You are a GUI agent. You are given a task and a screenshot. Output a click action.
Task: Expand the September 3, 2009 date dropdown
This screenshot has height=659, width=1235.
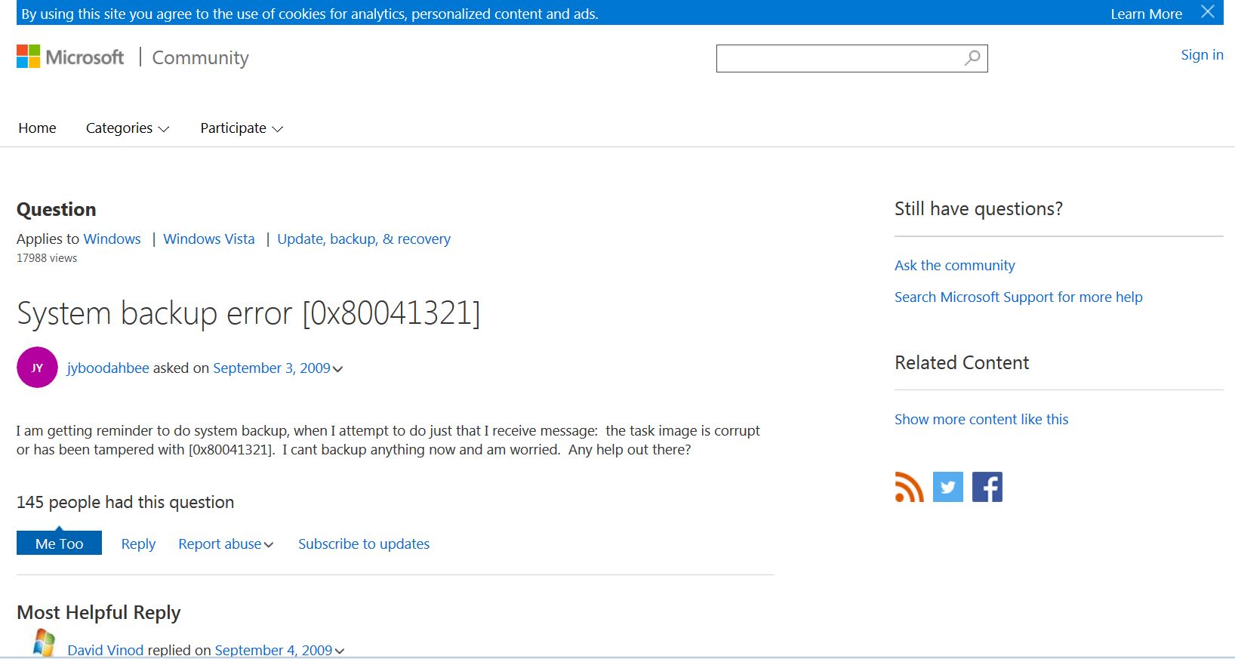pyautogui.click(x=337, y=369)
